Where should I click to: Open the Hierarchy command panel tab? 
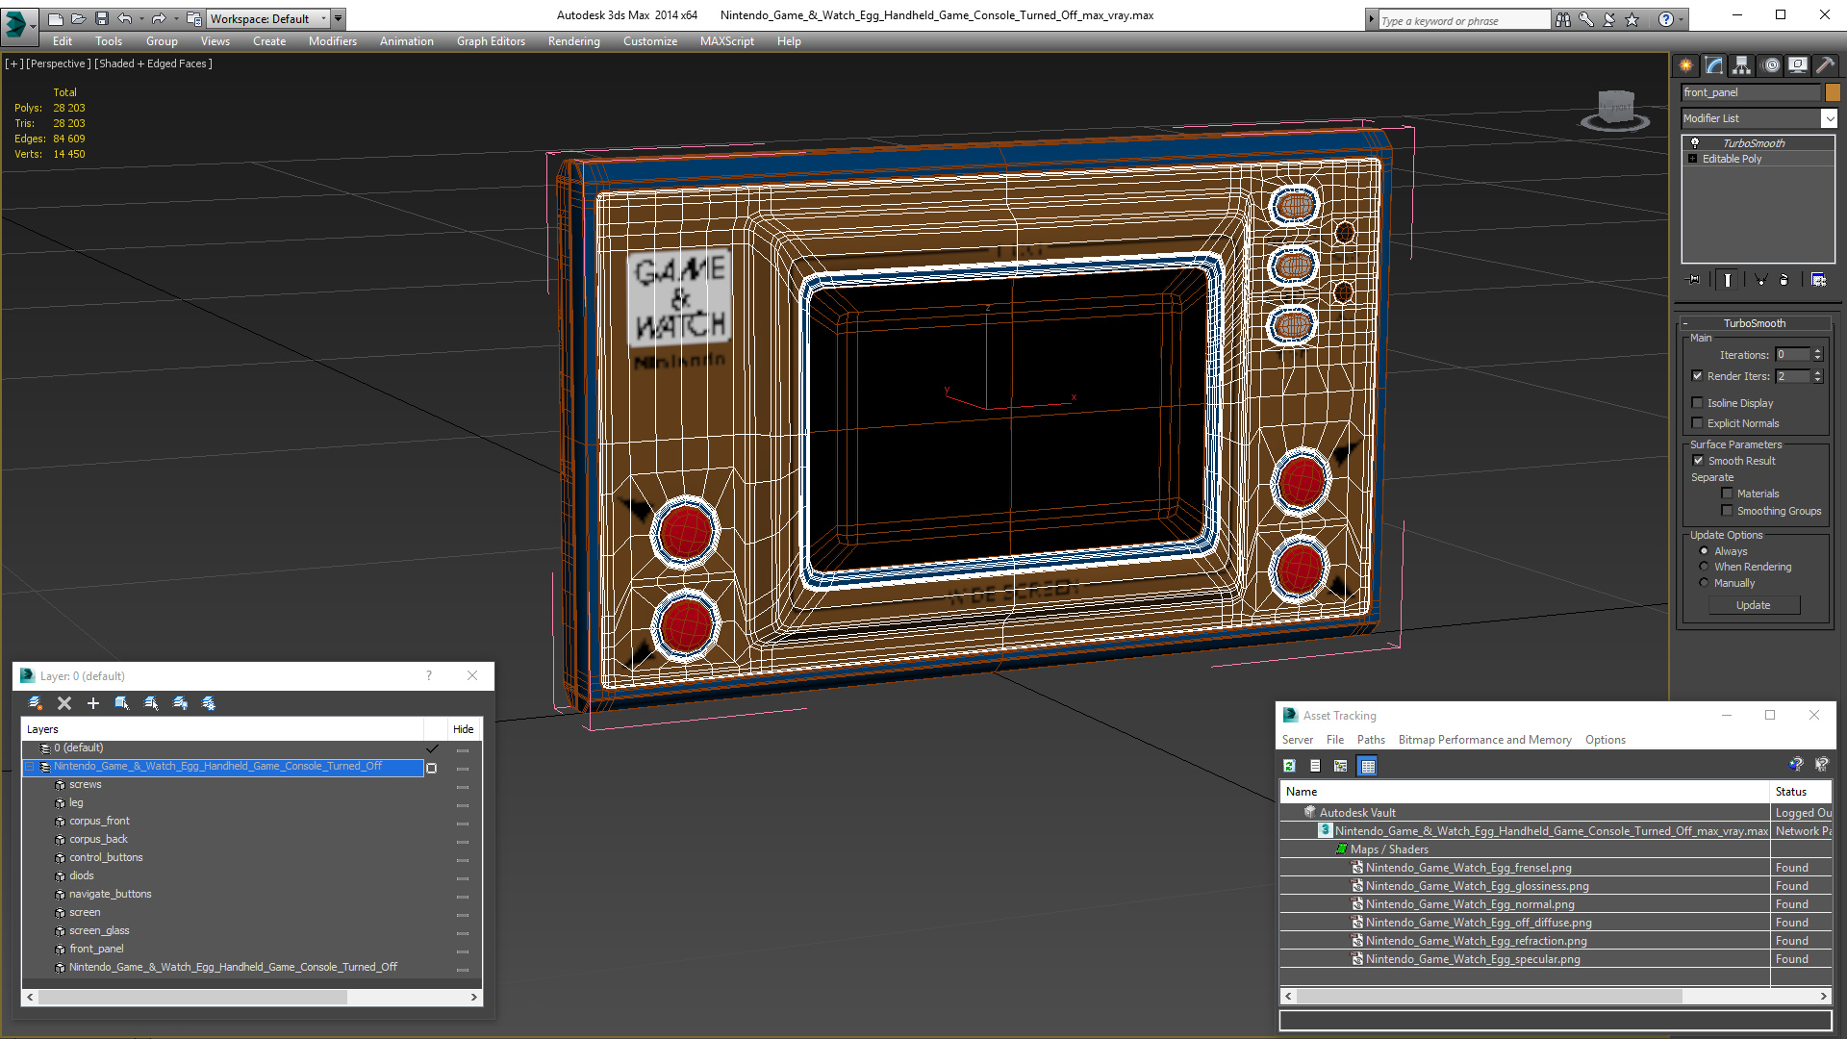pos(1742,65)
